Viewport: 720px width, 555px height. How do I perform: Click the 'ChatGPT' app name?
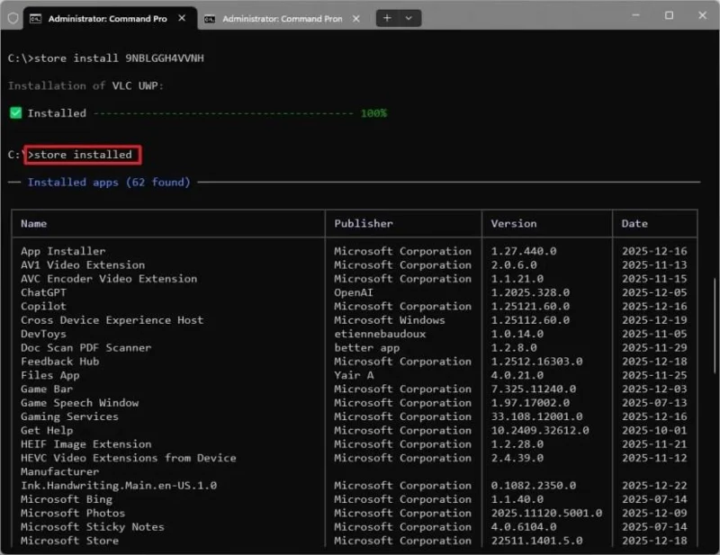pyautogui.click(x=43, y=292)
